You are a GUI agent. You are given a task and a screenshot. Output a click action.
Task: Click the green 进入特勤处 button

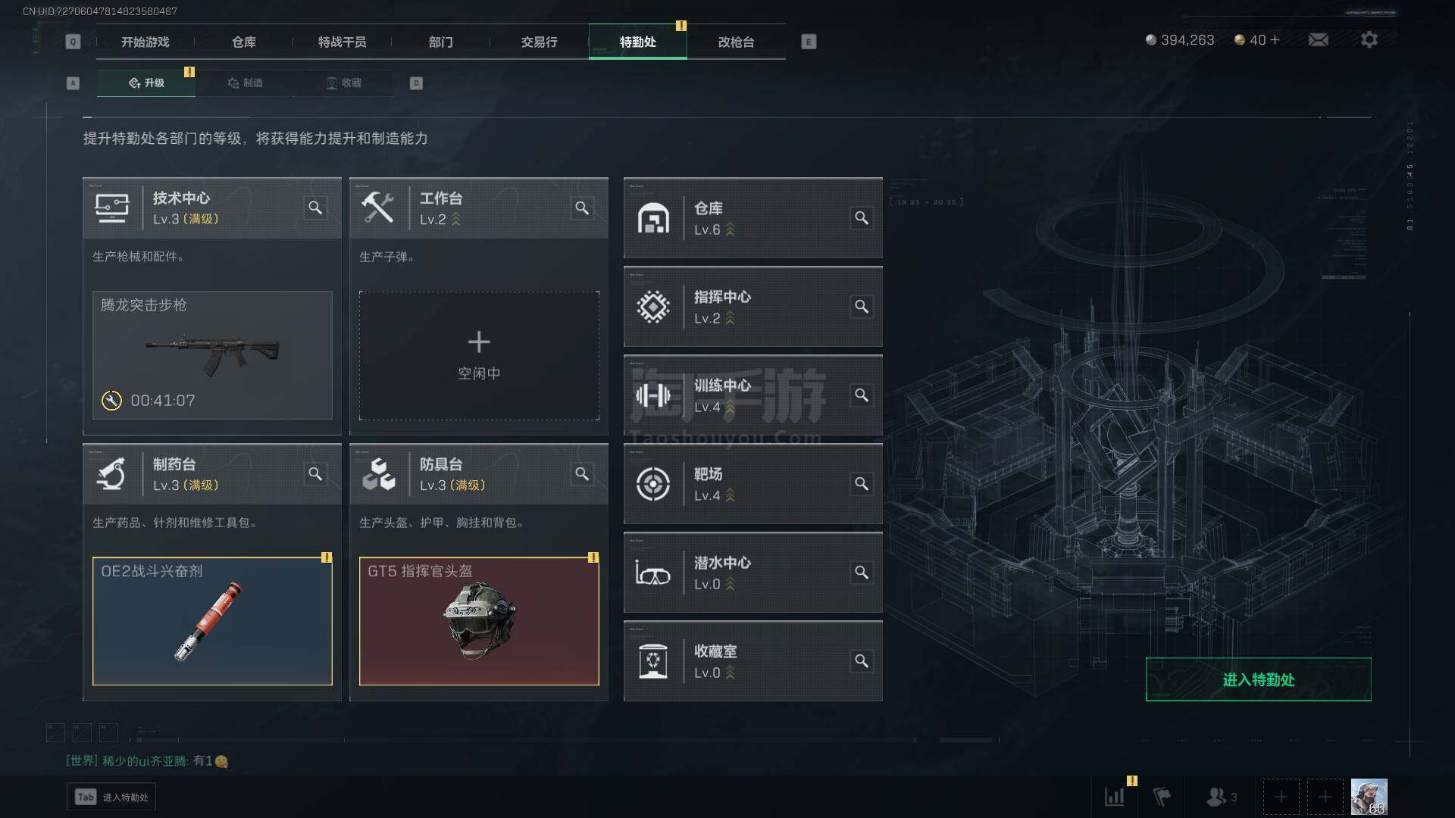pyautogui.click(x=1258, y=679)
